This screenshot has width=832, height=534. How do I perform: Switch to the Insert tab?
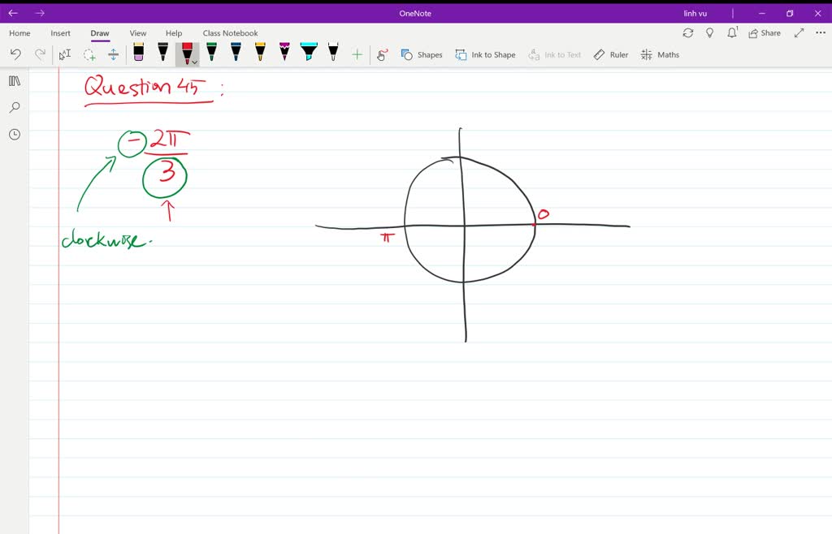click(60, 32)
